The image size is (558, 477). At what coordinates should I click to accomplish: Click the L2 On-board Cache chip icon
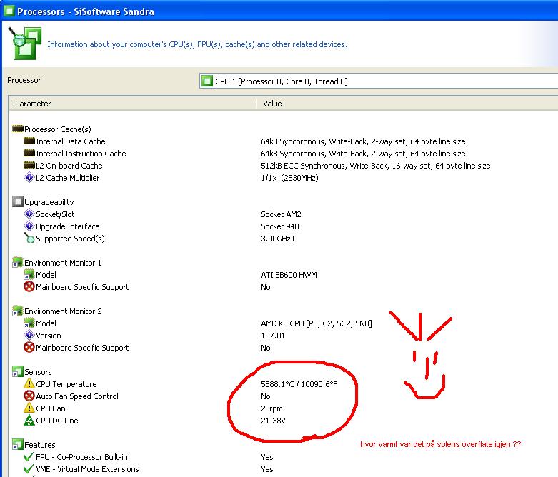pos(29,165)
